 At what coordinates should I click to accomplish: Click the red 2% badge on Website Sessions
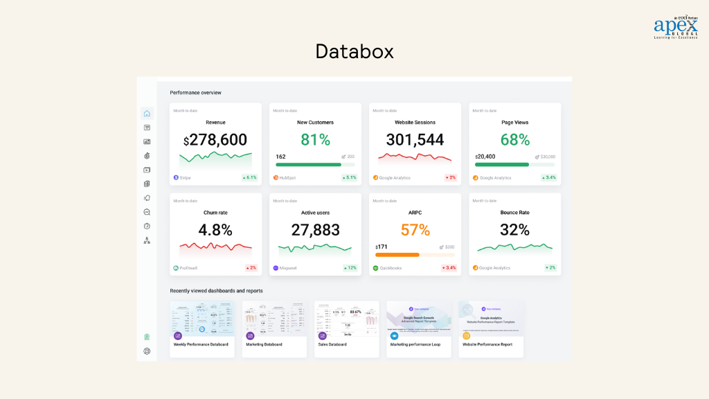click(x=451, y=178)
